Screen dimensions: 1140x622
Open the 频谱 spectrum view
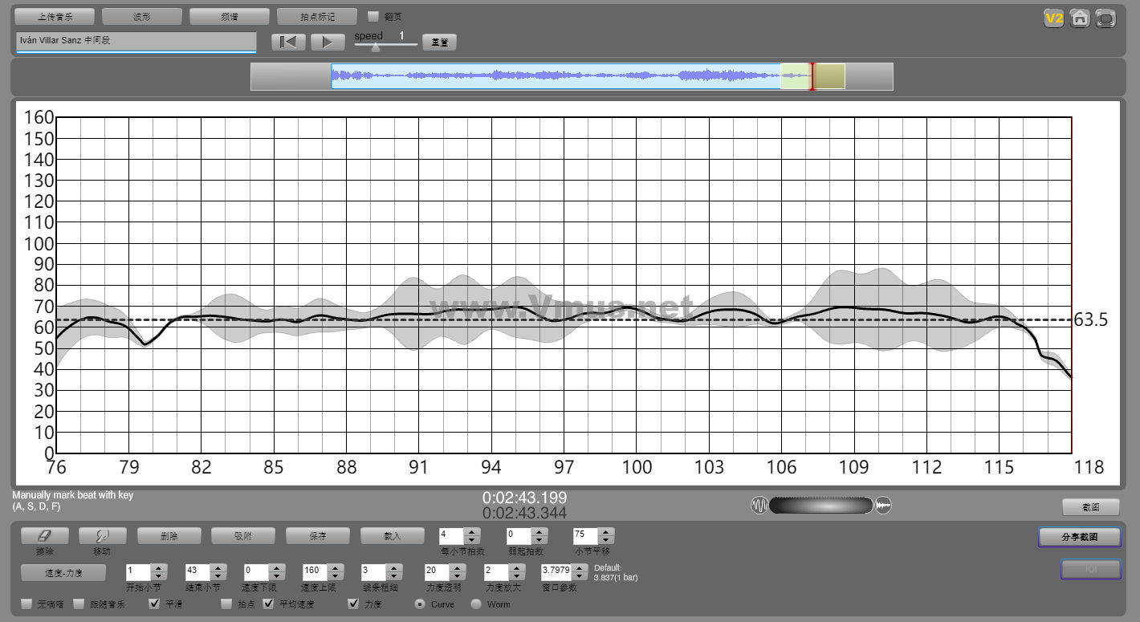[x=230, y=16]
